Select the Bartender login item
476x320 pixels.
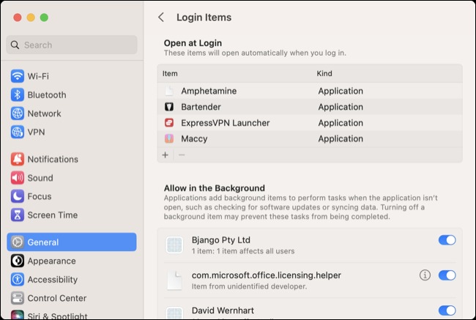click(x=310, y=107)
